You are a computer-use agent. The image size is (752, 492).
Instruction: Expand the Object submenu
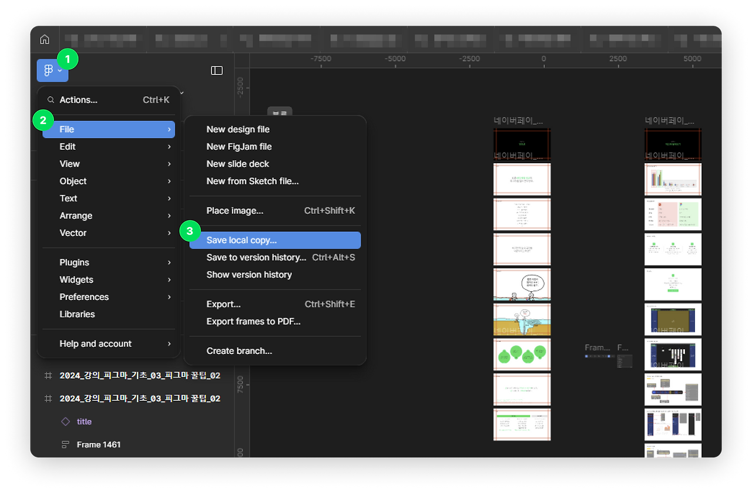[x=109, y=181]
